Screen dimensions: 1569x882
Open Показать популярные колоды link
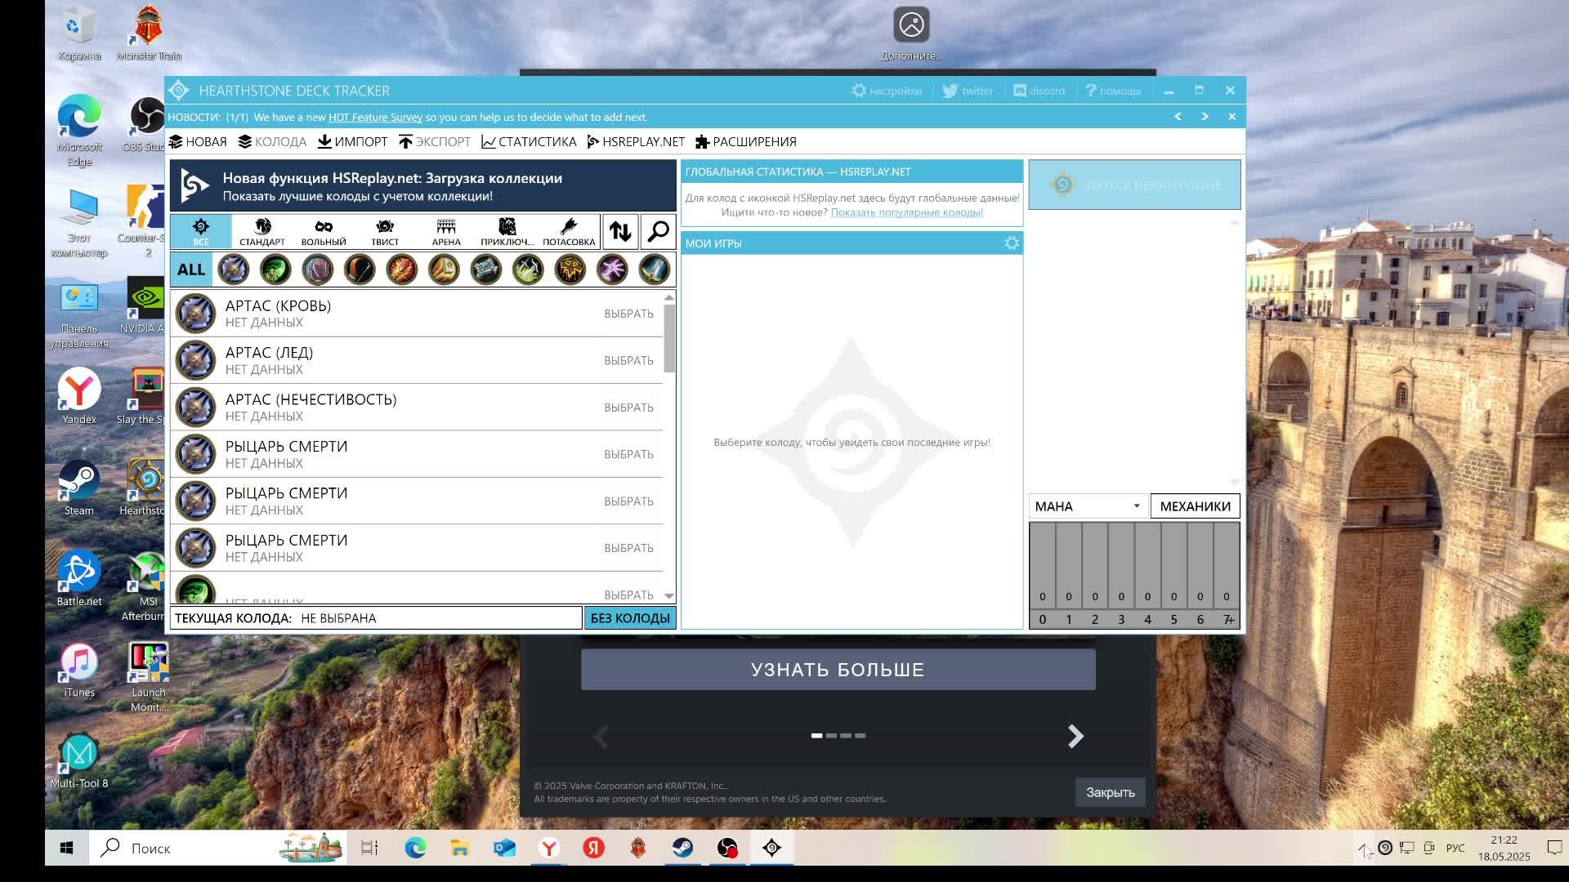(x=906, y=212)
